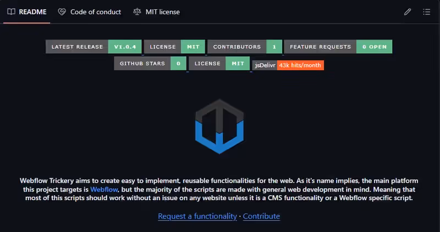Open the jsDelivr 43k hits/month badge
440x232 pixels.
click(x=288, y=65)
